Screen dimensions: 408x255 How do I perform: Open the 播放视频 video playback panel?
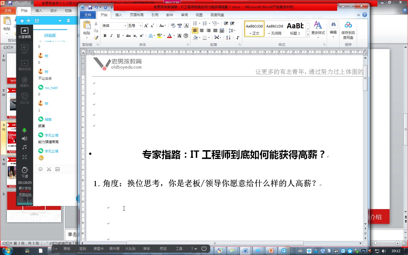click(x=24, y=65)
